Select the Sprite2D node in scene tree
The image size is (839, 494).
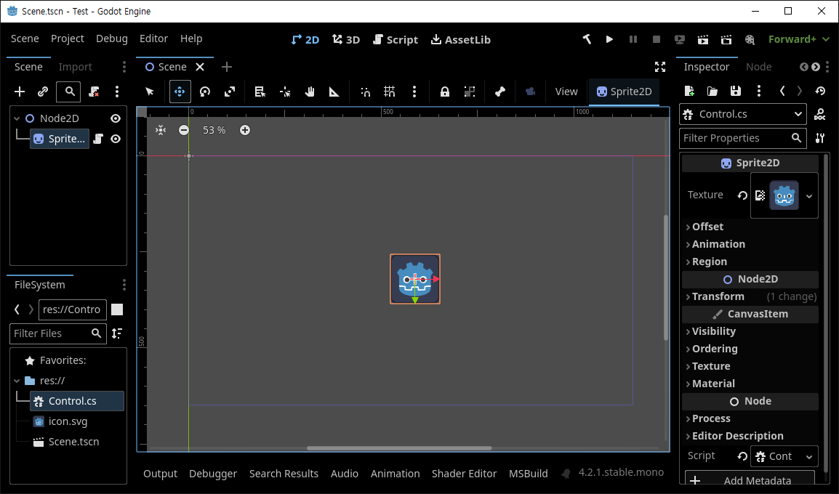tap(60, 139)
